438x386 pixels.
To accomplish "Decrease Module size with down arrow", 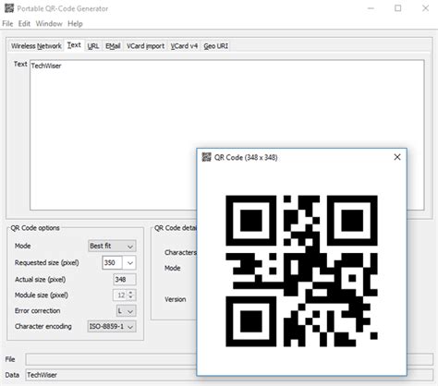I will [x=130, y=297].
